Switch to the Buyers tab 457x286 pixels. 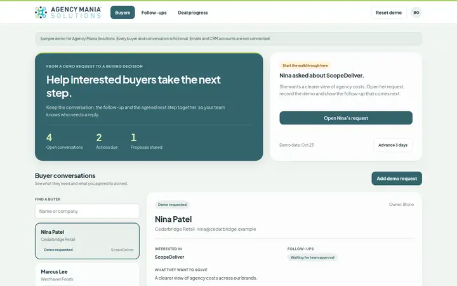coord(123,13)
